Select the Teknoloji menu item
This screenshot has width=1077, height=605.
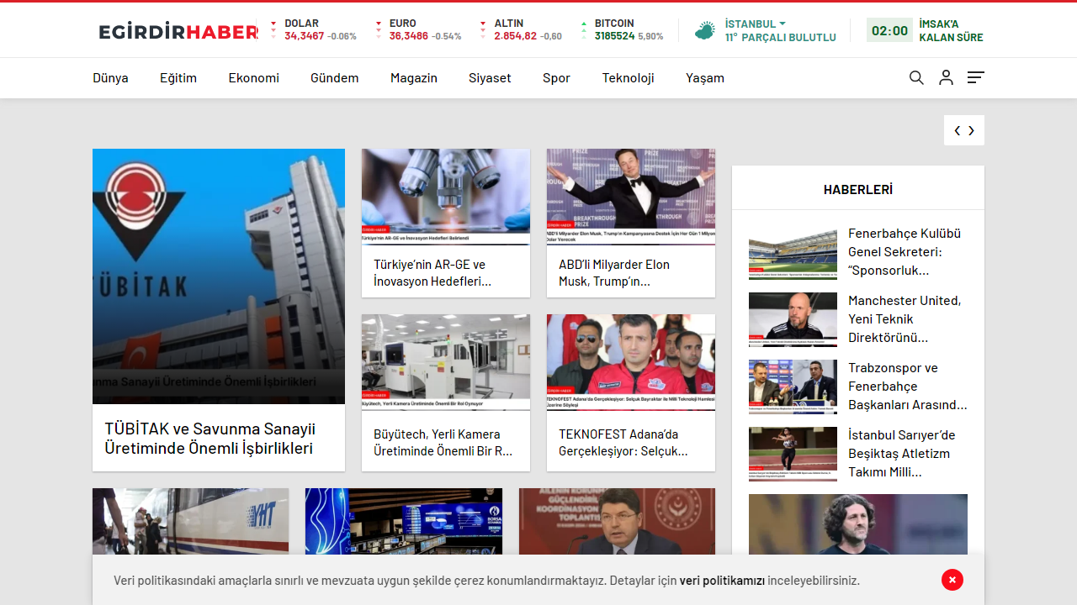[x=628, y=77]
